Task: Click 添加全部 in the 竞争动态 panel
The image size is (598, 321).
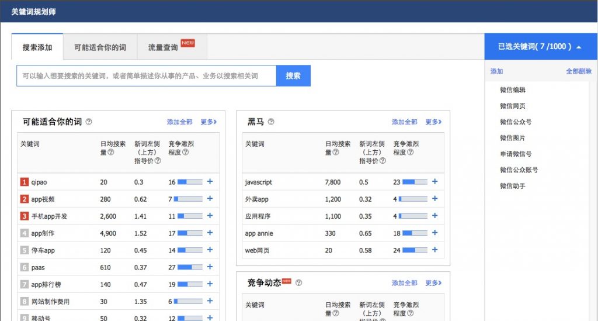Action: click(404, 283)
